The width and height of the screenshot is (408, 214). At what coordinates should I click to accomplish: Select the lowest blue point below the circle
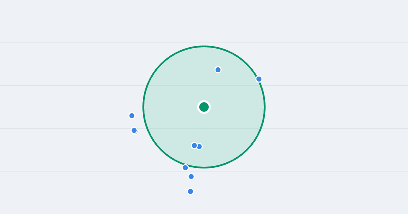(190, 191)
